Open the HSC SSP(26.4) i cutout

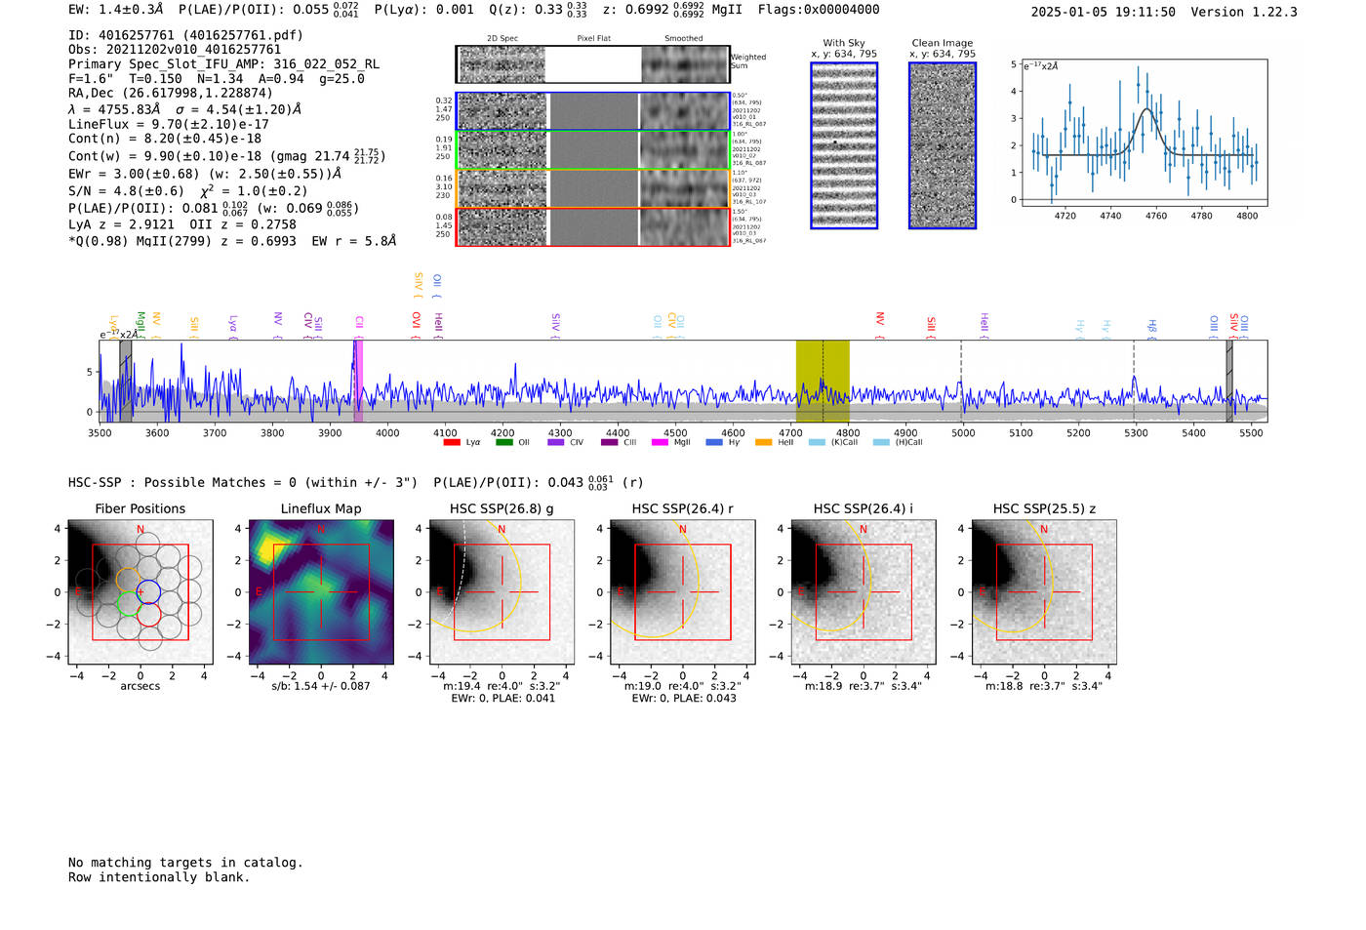864,592
